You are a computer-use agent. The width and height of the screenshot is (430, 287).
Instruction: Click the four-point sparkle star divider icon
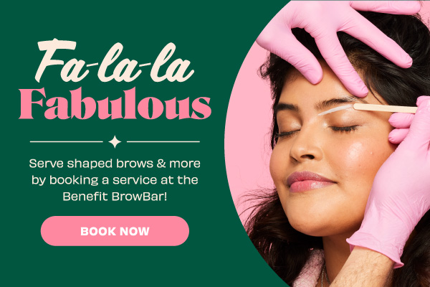click(115, 142)
